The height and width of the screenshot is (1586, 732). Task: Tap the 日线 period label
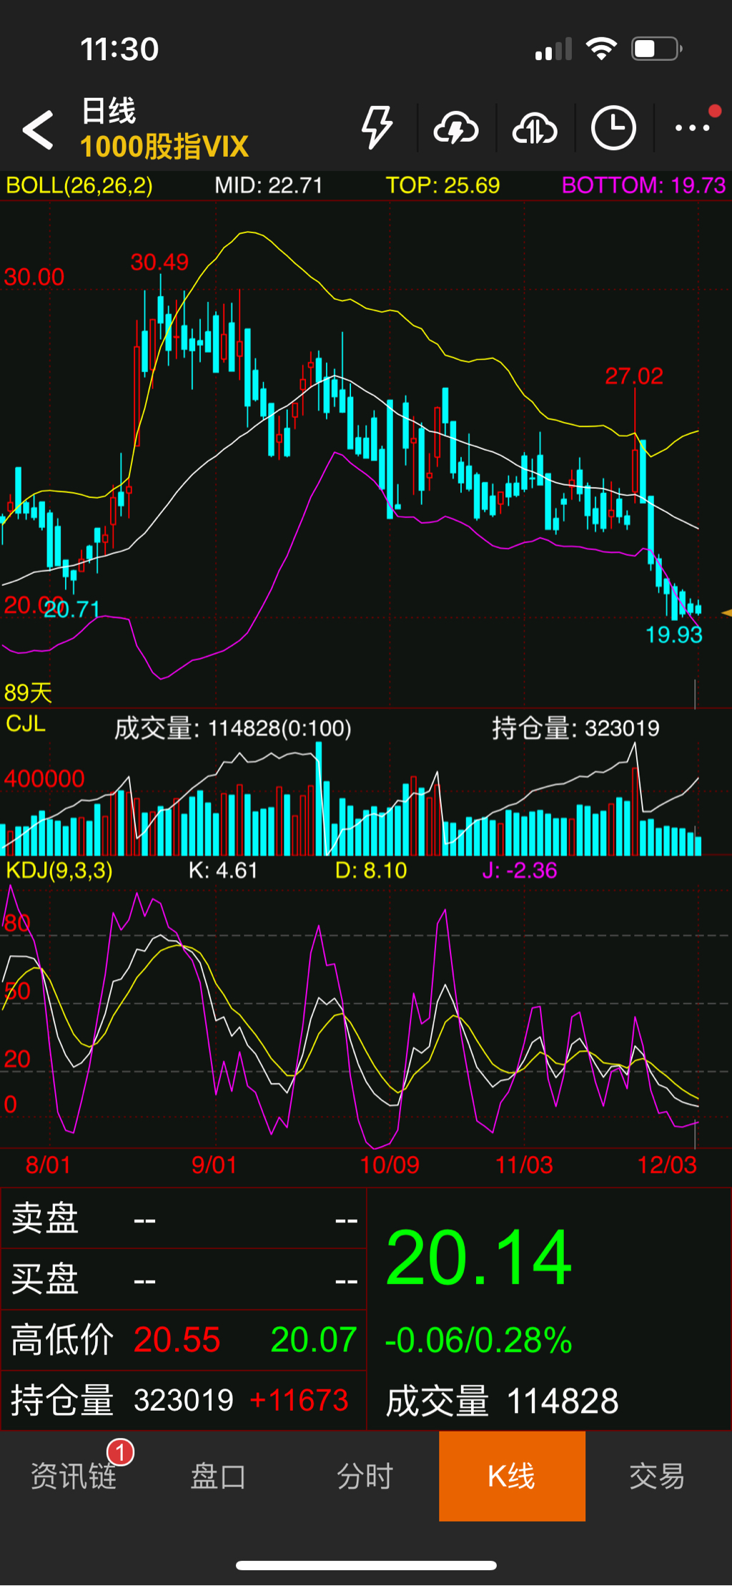(109, 111)
